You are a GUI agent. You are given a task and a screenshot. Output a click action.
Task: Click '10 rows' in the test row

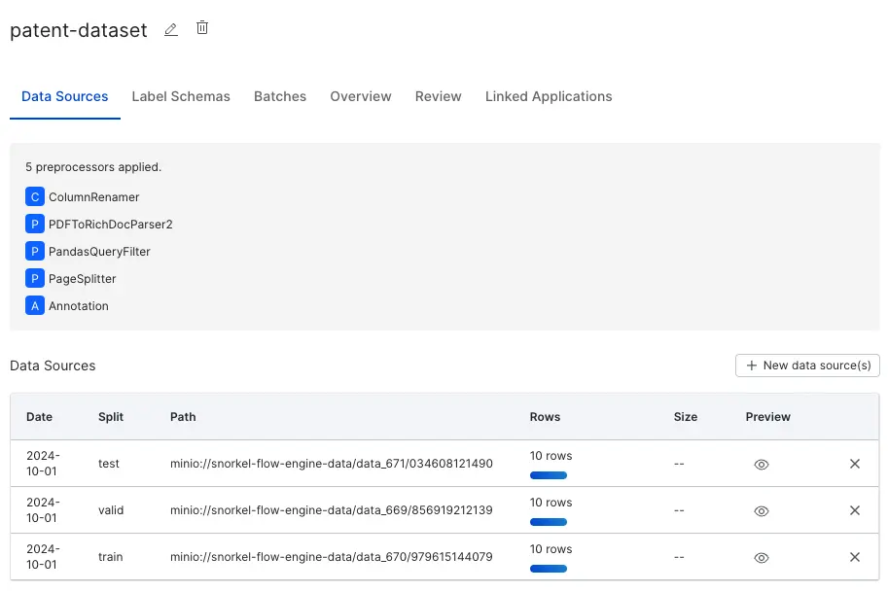point(551,456)
